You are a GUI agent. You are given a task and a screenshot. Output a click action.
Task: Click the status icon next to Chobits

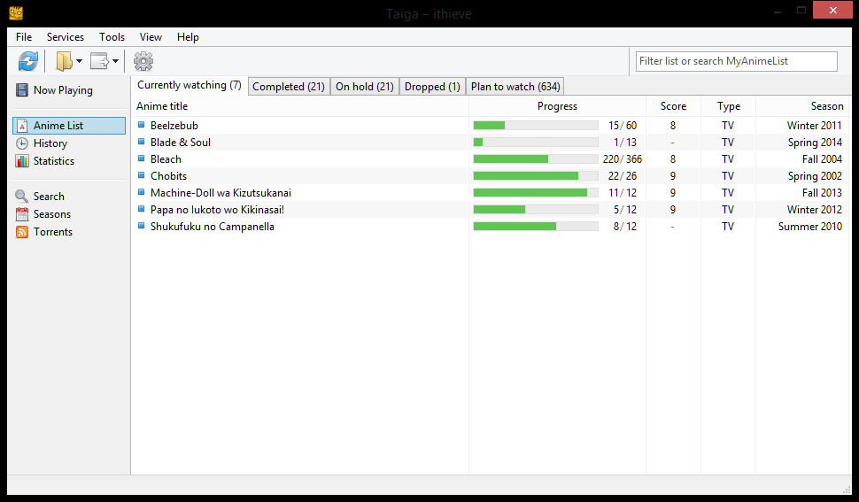click(x=142, y=175)
